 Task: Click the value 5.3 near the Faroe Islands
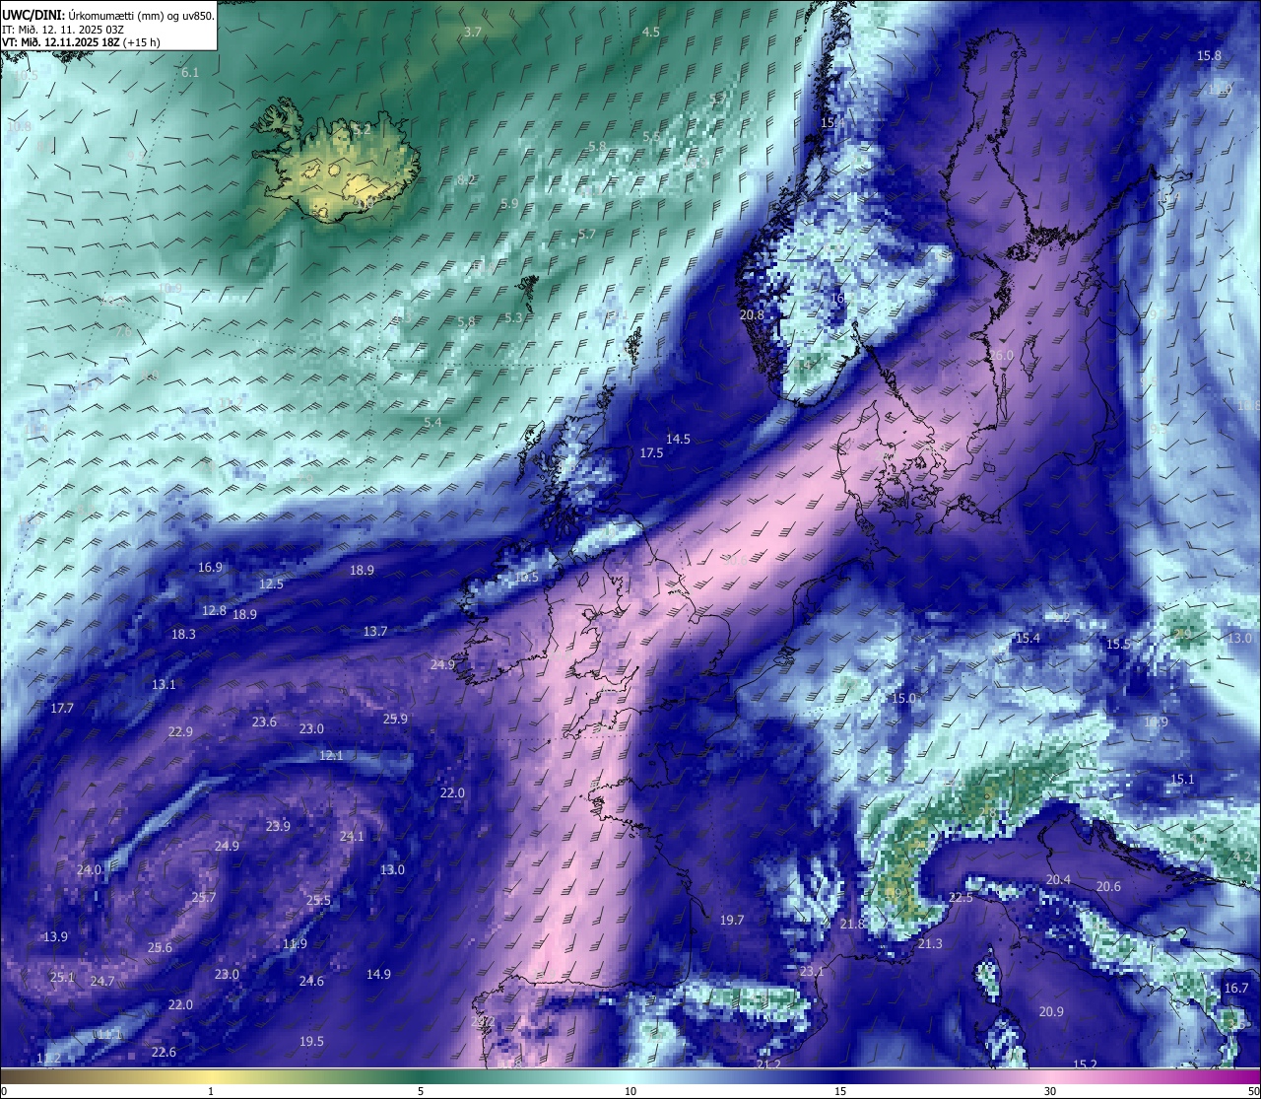513,317
